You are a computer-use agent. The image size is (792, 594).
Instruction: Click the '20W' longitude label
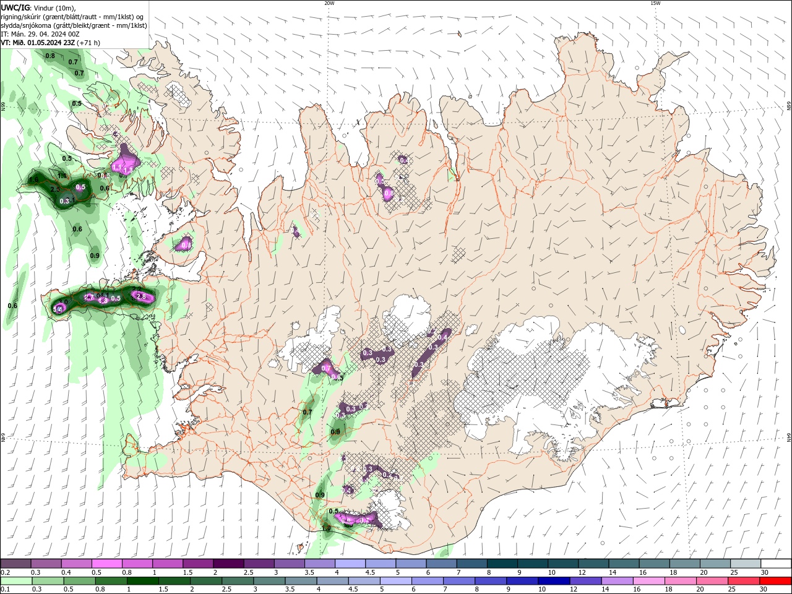[x=329, y=3]
